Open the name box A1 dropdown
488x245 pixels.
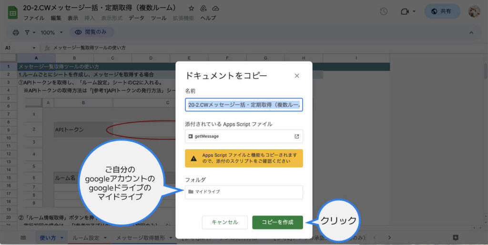34,48
